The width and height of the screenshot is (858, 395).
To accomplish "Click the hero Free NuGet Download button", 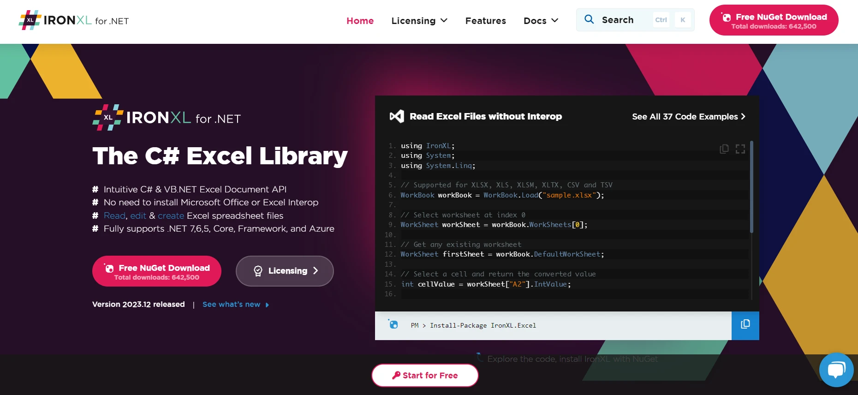I will tap(157, 271).
